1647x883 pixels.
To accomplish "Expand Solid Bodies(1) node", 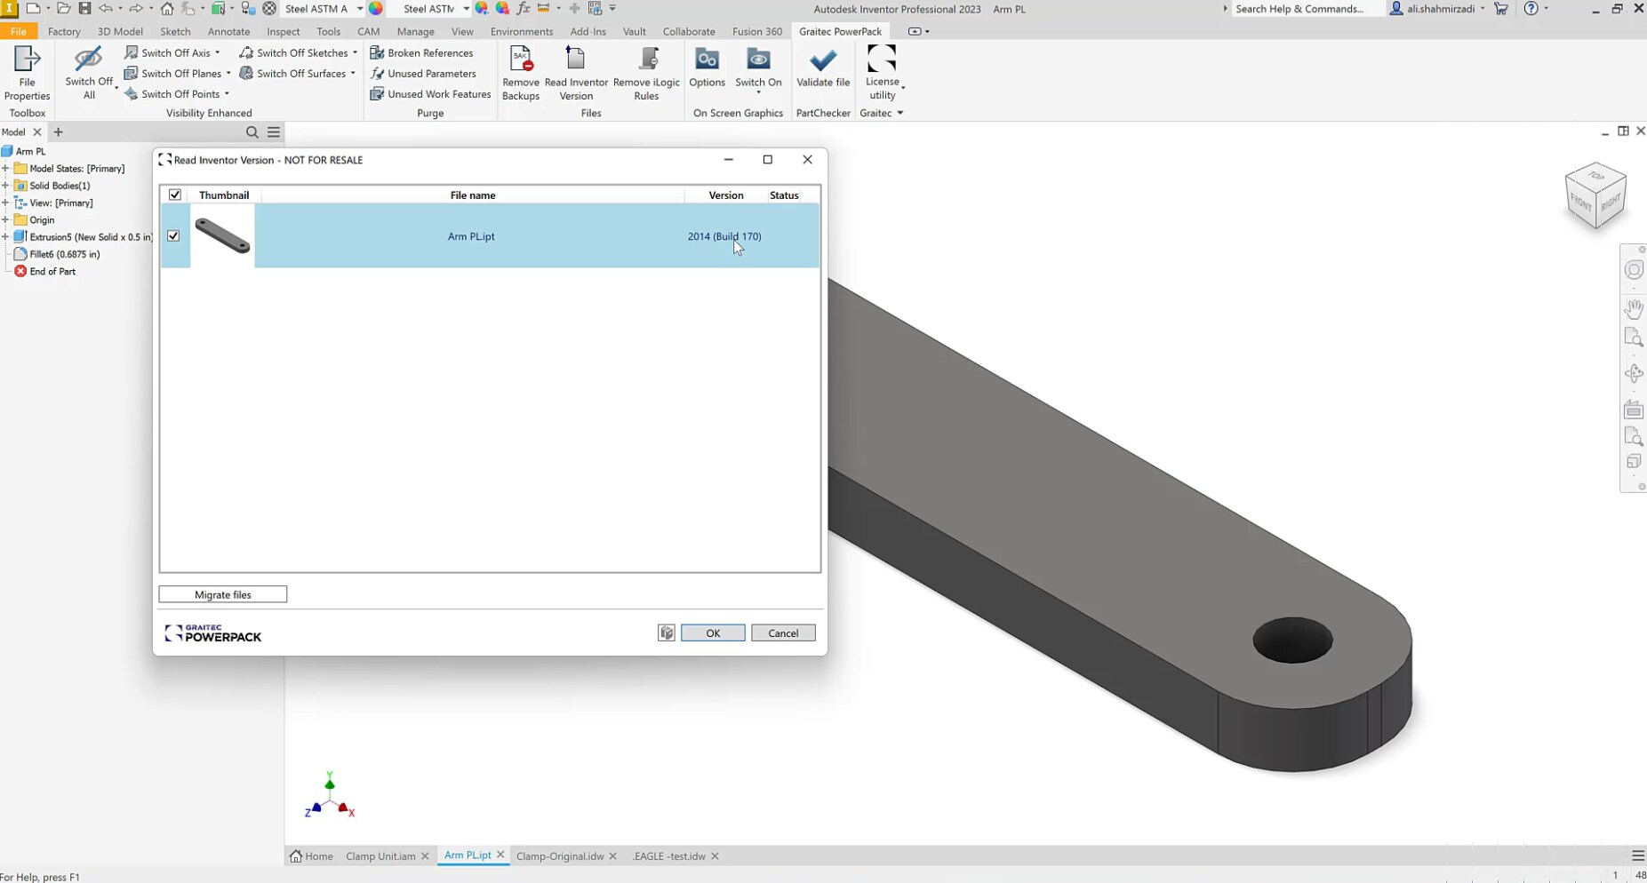I will pos(5,186).
